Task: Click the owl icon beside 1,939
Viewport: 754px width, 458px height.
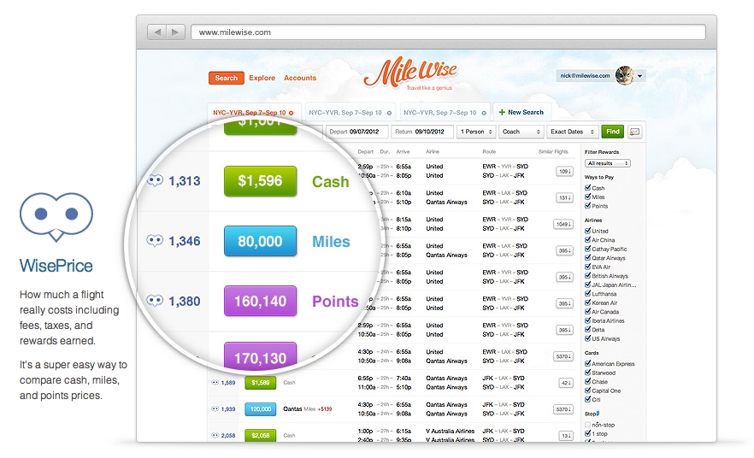Action: pos(215,409)
